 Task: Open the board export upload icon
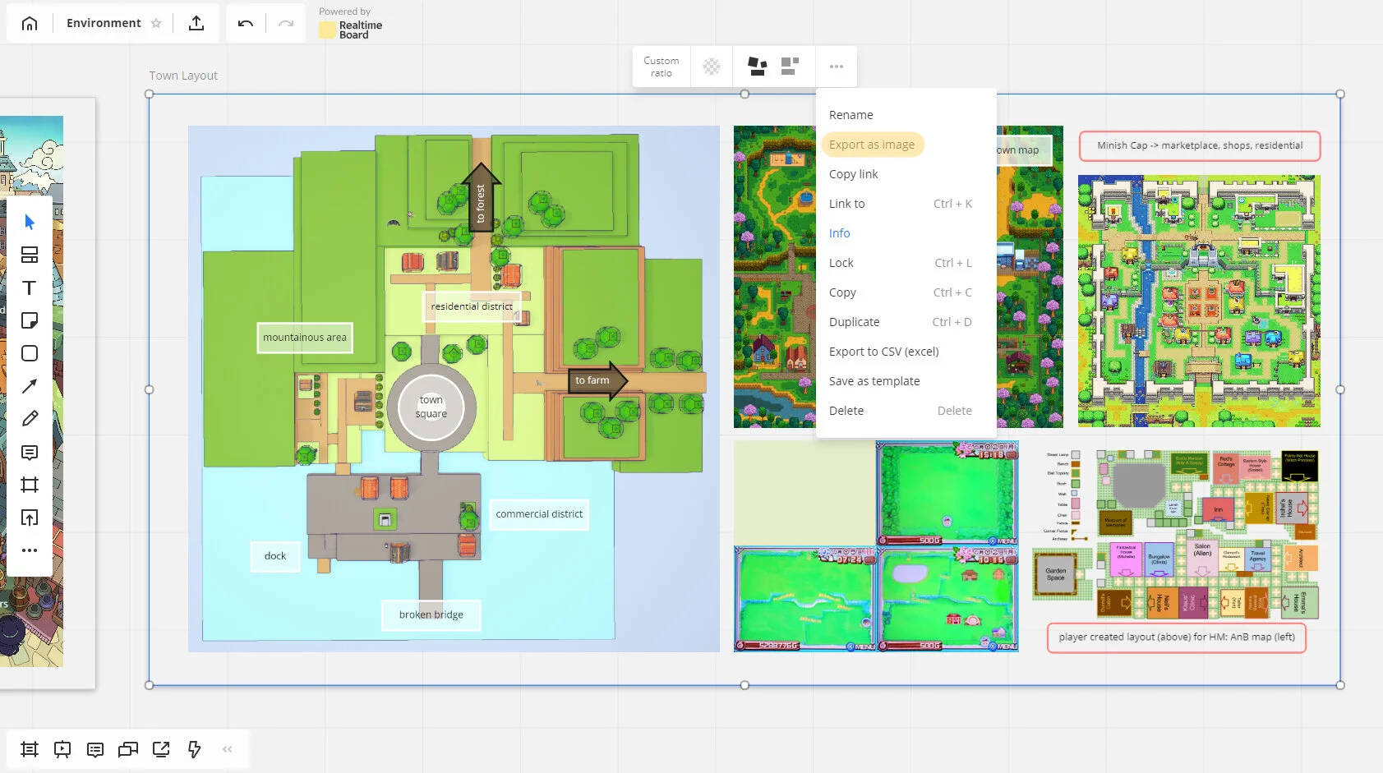coord(196,23)
